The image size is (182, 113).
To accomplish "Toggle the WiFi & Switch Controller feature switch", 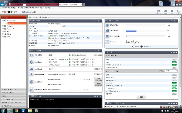I will point(174,65).
